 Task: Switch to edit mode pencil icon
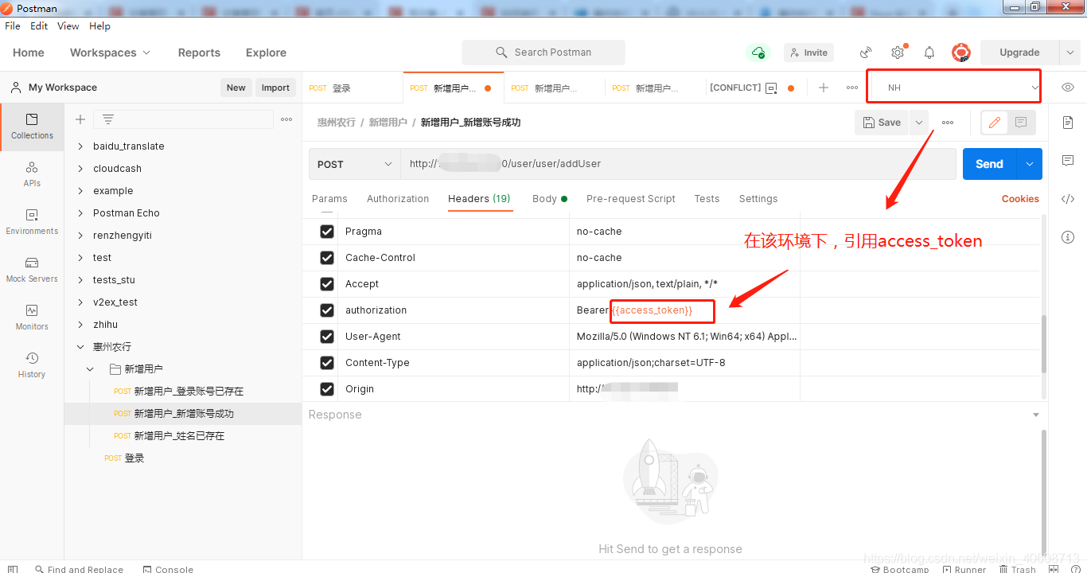995,123
